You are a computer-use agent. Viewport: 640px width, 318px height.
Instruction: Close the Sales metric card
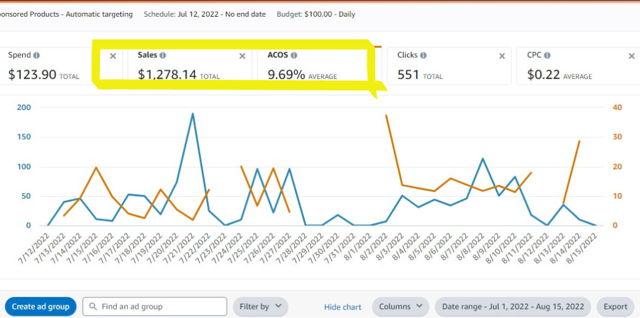242,56
